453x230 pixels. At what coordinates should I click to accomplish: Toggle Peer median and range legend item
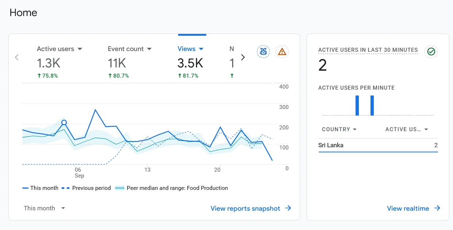click(172, 188)
